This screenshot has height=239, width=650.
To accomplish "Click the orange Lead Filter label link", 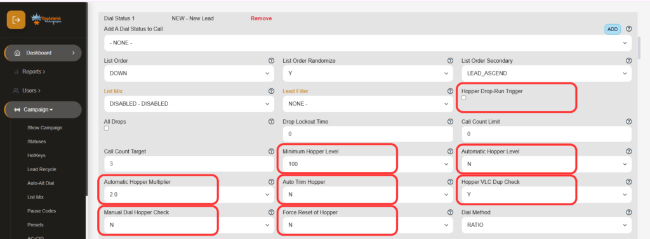I will 296,91.
